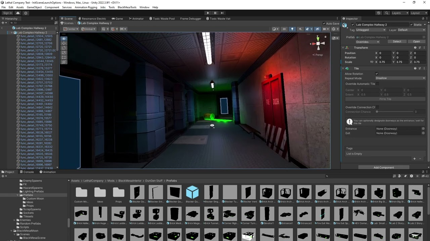Toggle the Override Automatic Tile checkbox
The image size is (430, 241).
pyautogui.click(x=378, y=84)
